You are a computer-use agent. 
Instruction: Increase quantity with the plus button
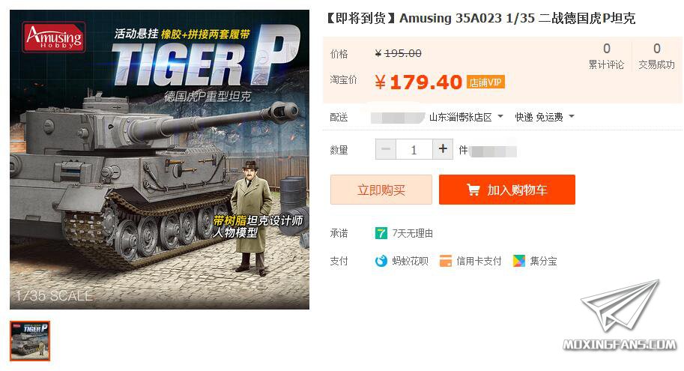(x=443, y=149)
